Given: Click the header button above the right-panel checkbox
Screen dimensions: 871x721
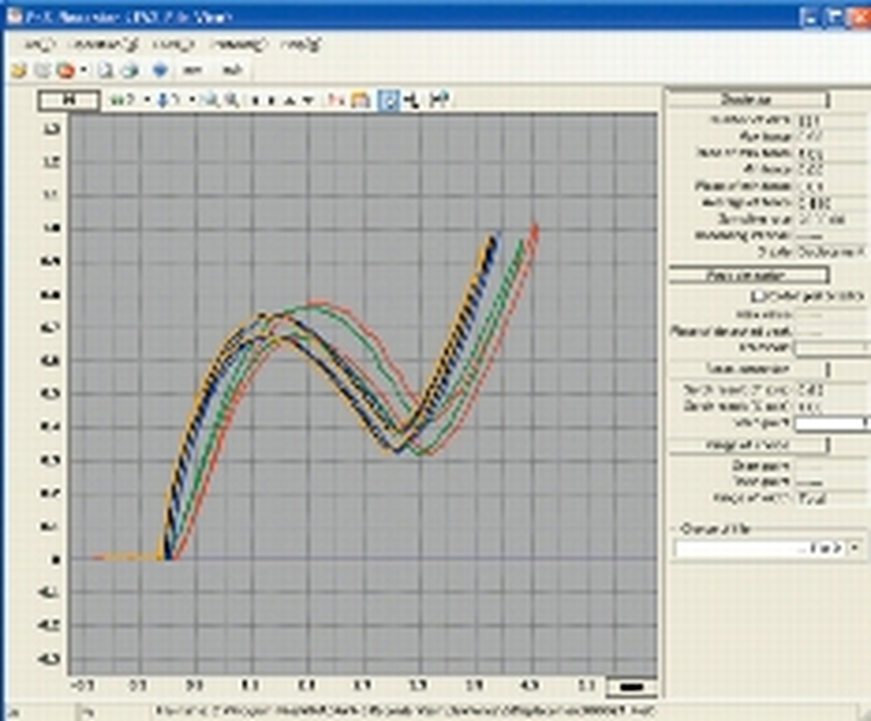Looking at the screenshot, I should point(749,276).
